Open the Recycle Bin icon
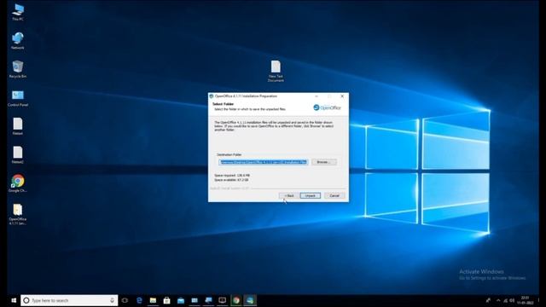The width and height of the screenshot is (546, 307). click(18, 69)
